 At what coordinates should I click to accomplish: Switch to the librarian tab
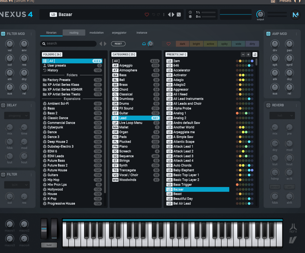51,33
